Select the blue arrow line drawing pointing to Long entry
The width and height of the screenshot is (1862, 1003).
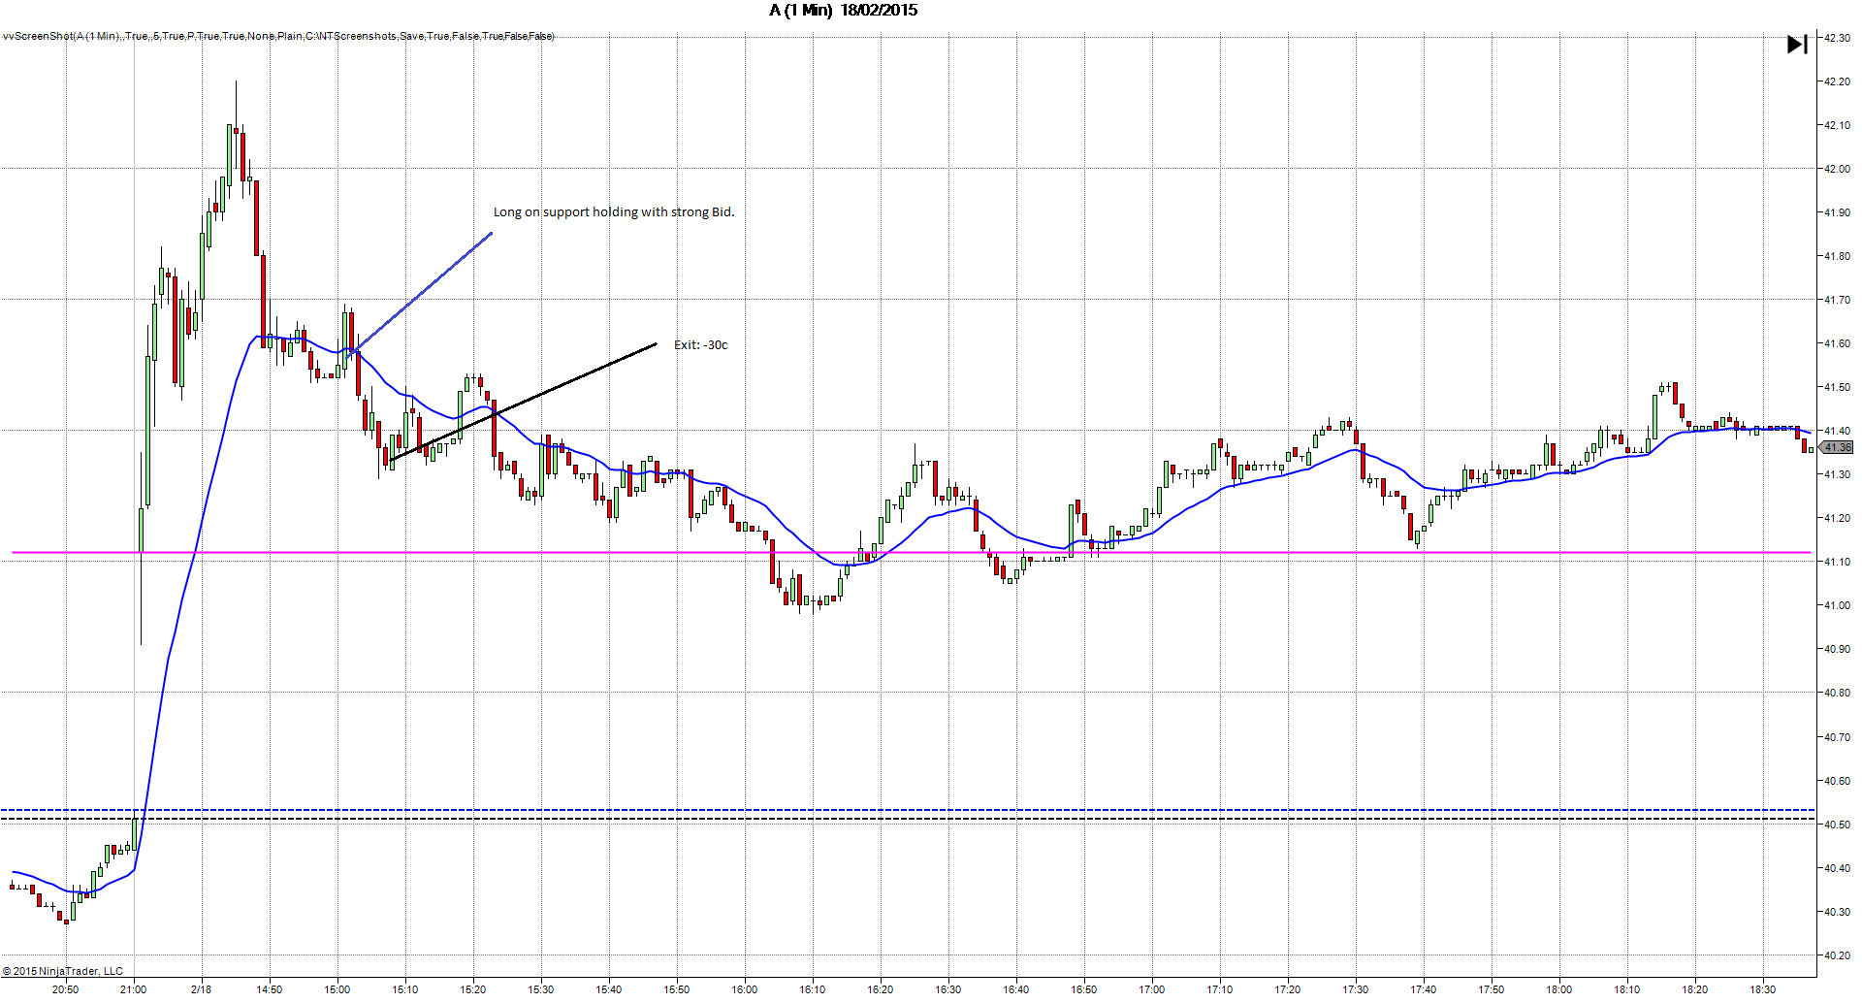pos(420,294)
